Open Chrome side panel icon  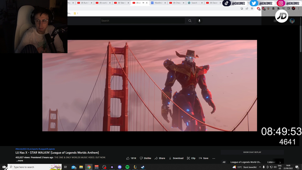[x=288, y=8]
